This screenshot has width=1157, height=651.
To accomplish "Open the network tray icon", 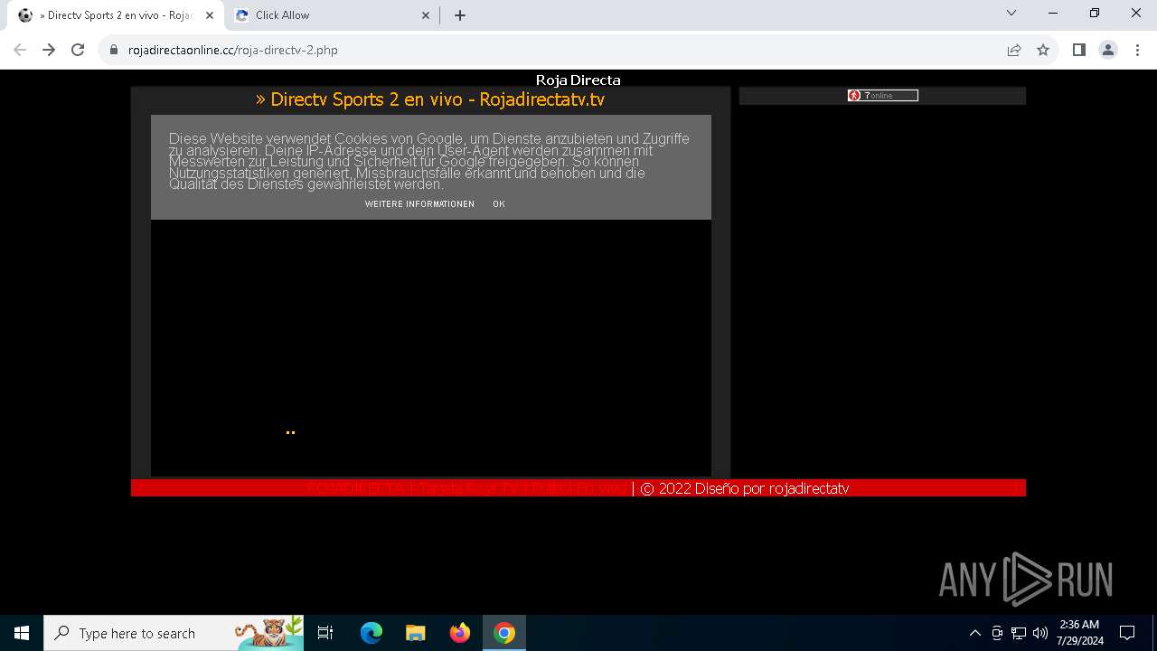I will click(x=1019, y=633).
